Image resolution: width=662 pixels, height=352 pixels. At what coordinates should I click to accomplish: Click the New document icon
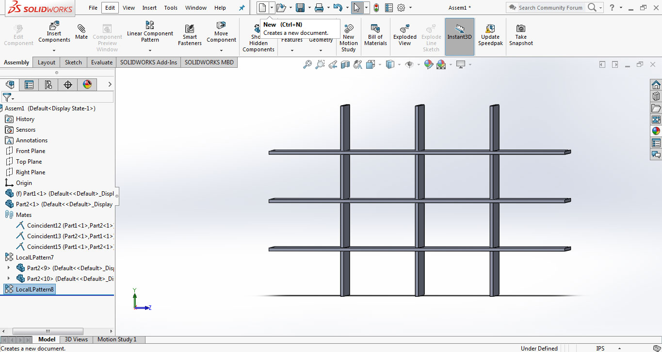[x=262, y=8]
